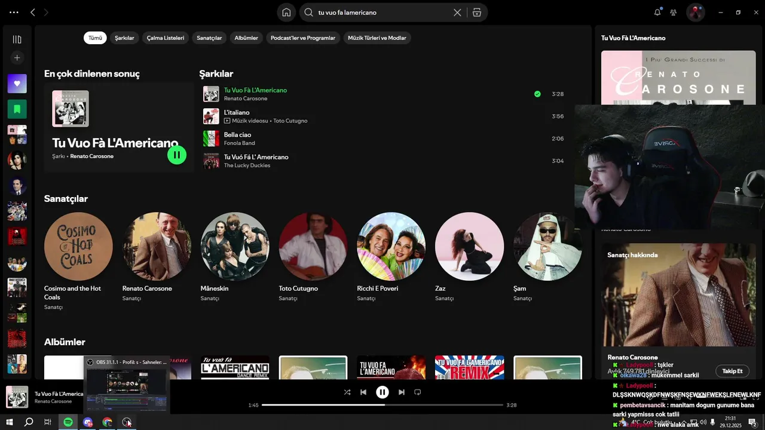Open Şam artist card
Viewport: 765px width, 430px height.
[547, 247]
